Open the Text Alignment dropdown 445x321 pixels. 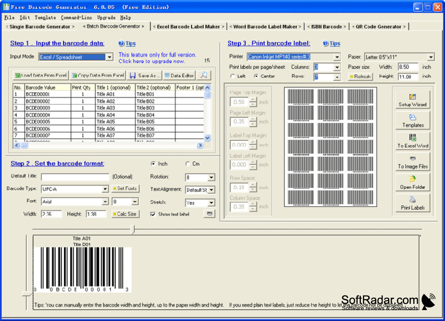tap(211, 190)
